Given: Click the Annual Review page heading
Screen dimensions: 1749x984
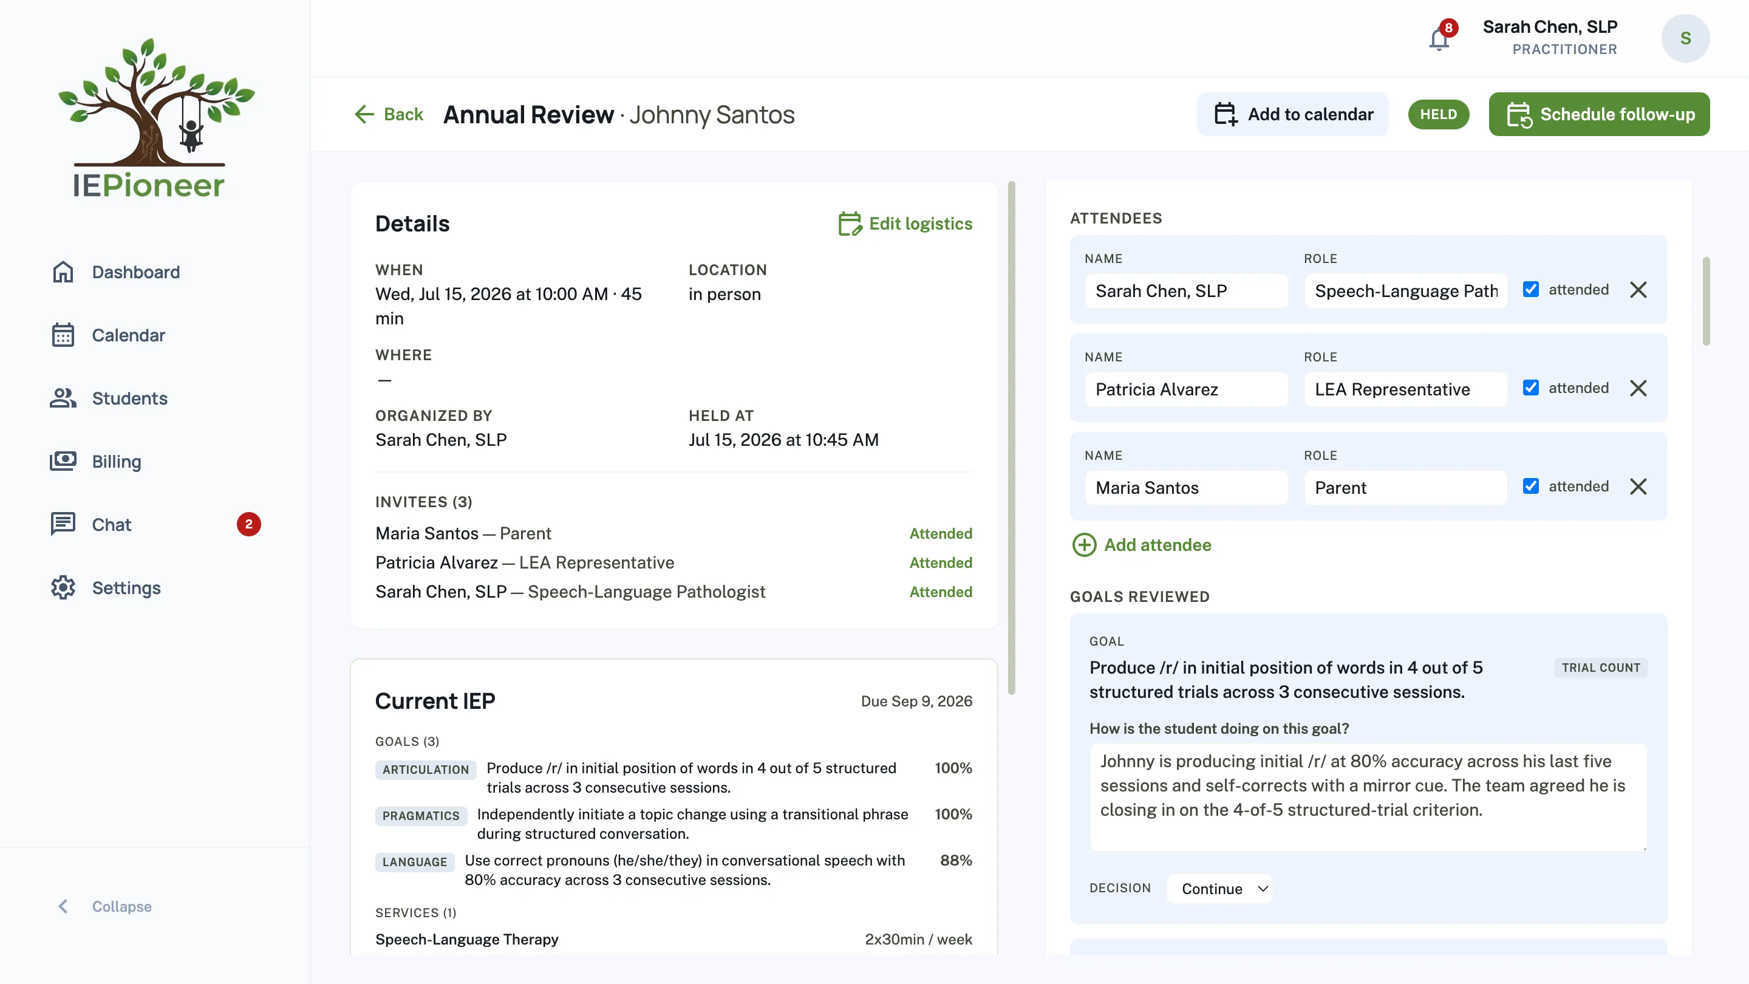Looking at the screenshot, I should 528,114.
